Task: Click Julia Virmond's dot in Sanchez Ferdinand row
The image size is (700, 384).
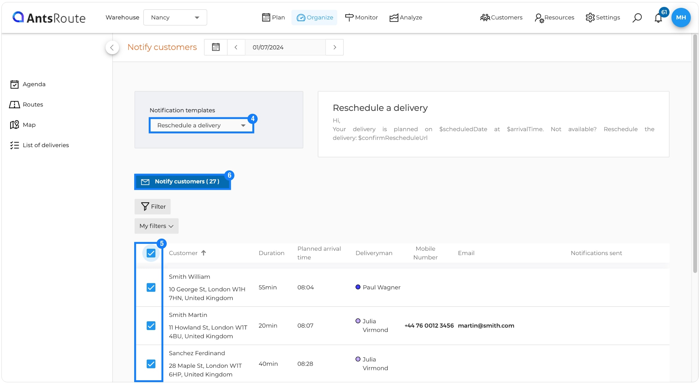Action: 358,359
